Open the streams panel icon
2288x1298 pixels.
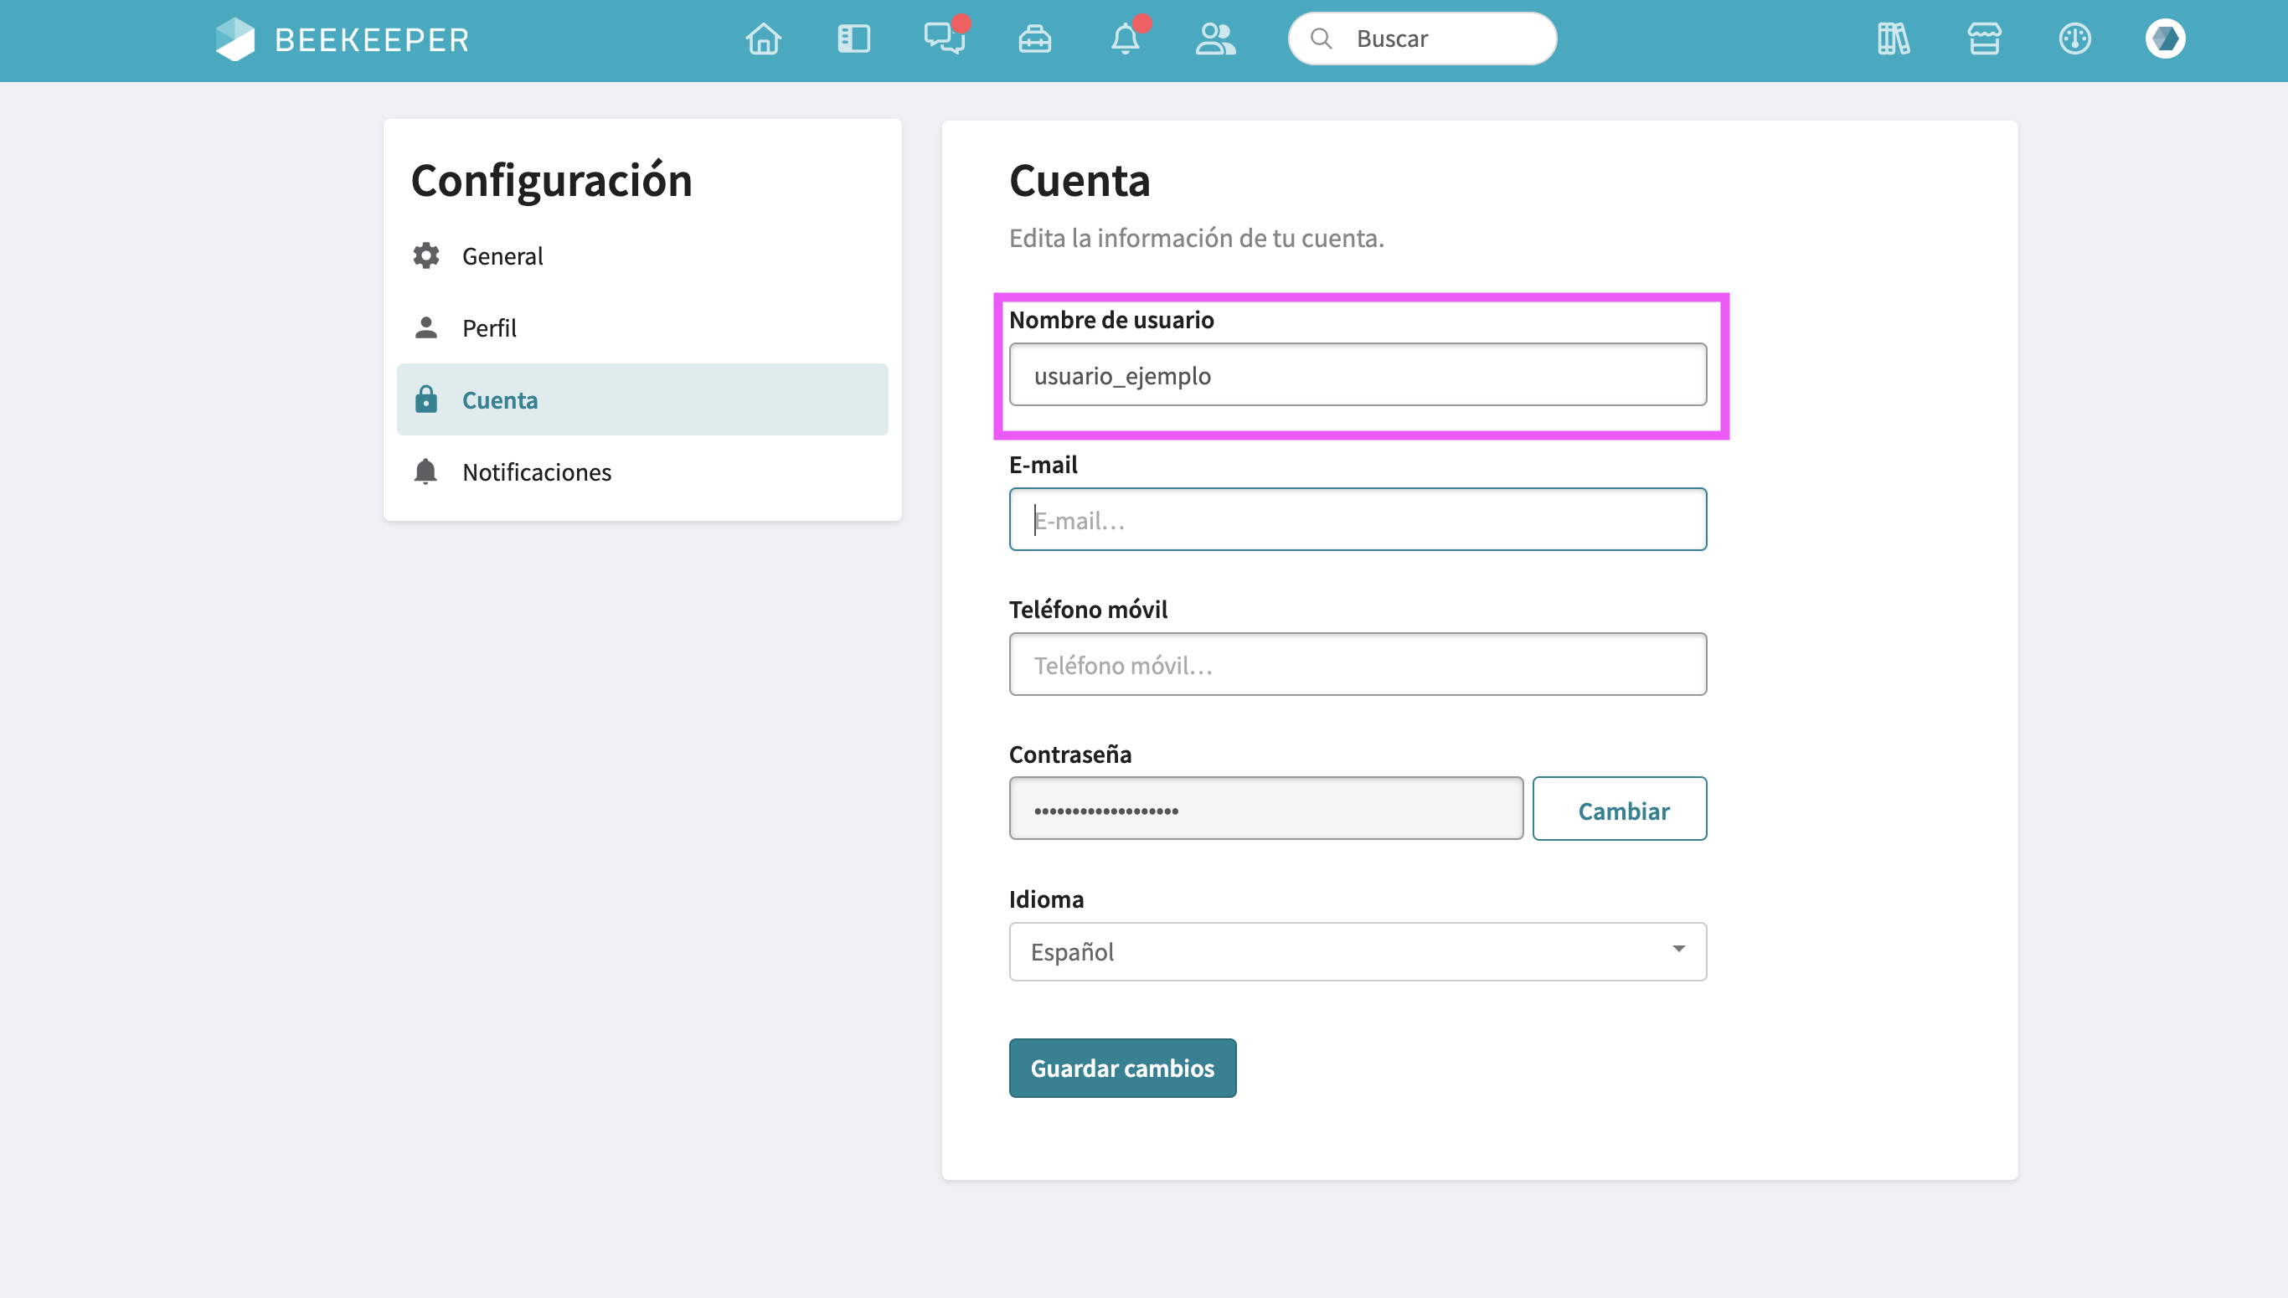coord(853,39)
